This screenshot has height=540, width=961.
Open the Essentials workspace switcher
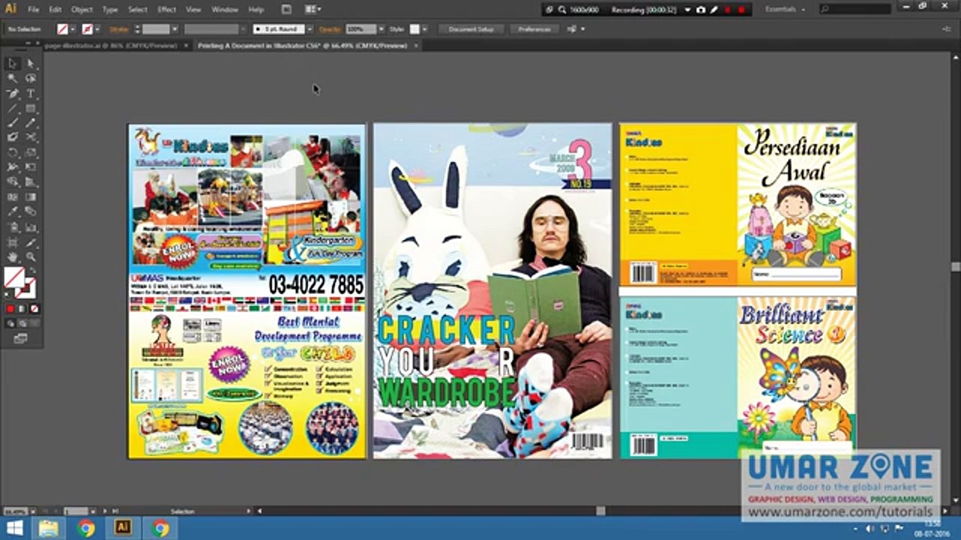pos(785,10)
